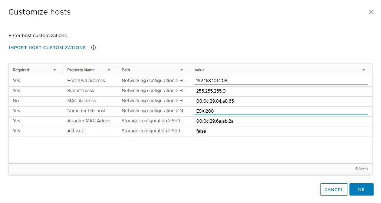
Task: Click the Subnet mask value field
Action: point(281,91)
